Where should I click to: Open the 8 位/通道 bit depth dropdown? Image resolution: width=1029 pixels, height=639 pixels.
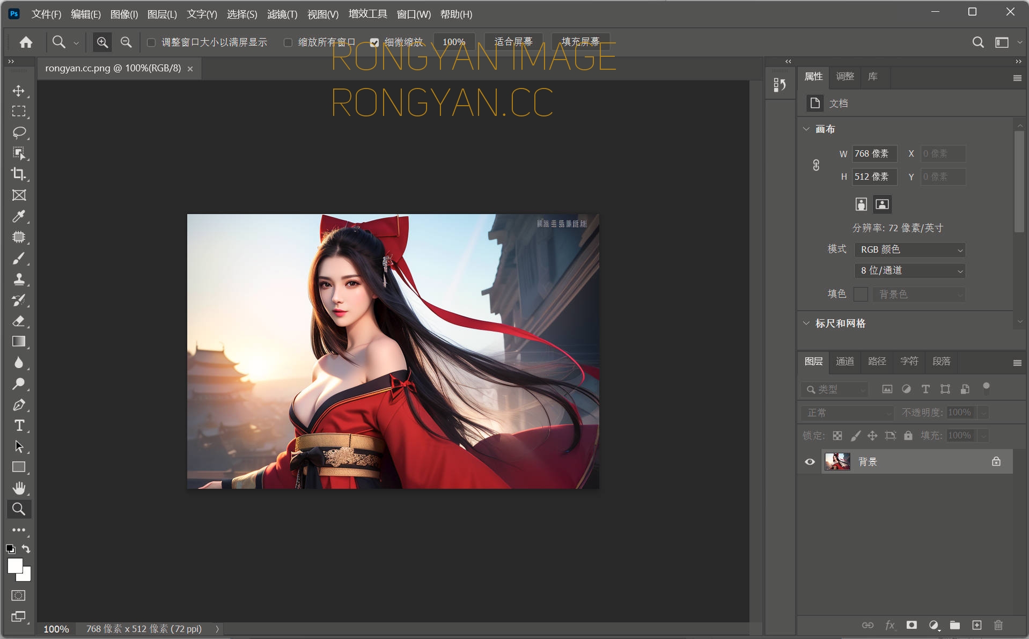(910, 271)
